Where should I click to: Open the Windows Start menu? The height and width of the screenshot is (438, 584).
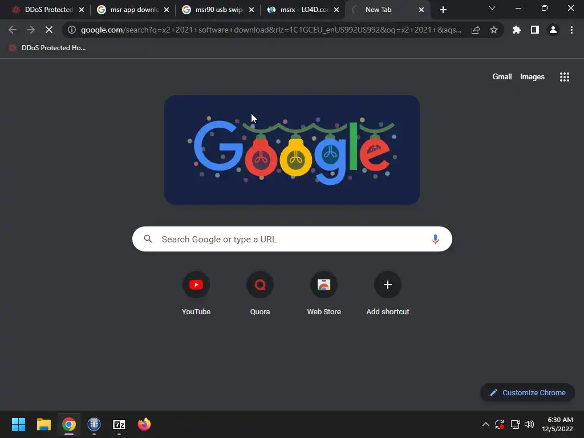[19, 424]
